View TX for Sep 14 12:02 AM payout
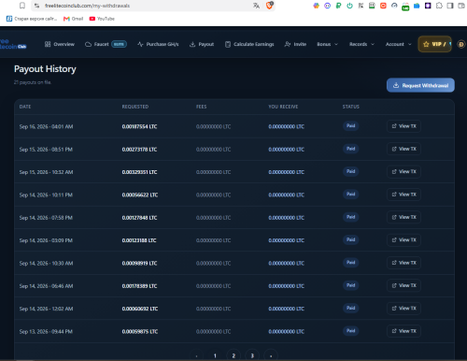Screen dimensions: 467x361 pyautogui.click(x=403, y=309)
